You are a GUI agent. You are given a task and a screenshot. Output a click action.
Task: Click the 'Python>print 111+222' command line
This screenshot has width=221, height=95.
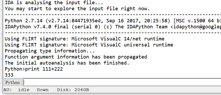(34, 69)
